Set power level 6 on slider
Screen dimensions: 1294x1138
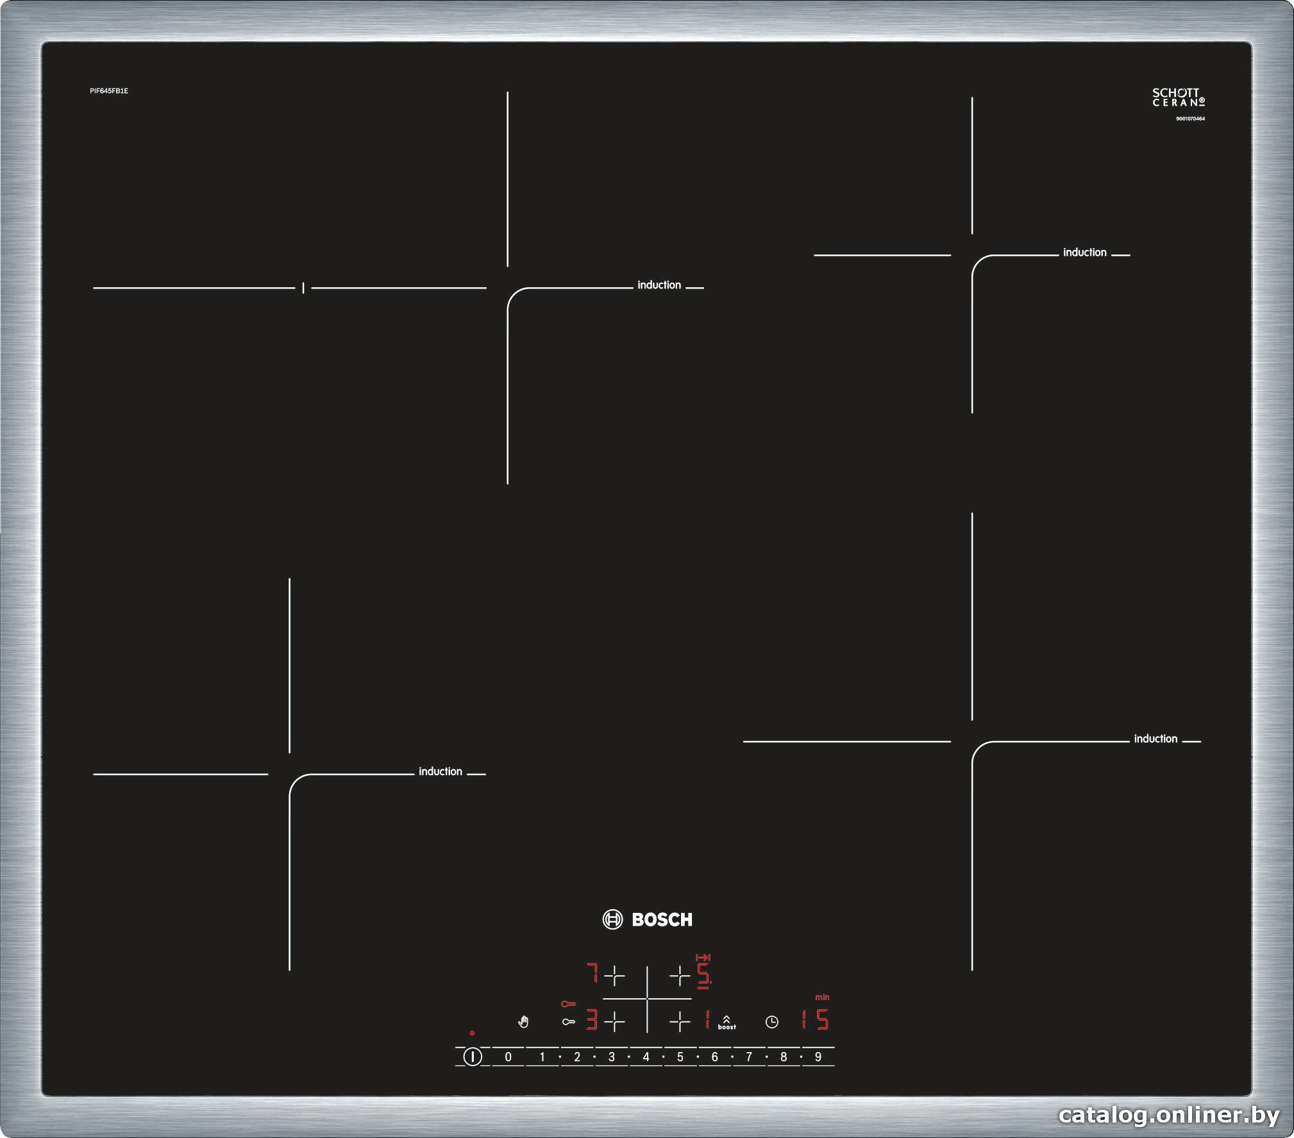tap(715, 1057)
